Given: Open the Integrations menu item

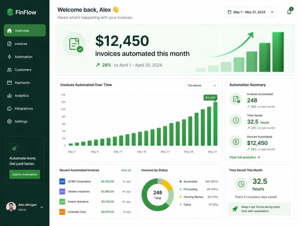Looking at the screenshot, I should [x=25, y=108].
